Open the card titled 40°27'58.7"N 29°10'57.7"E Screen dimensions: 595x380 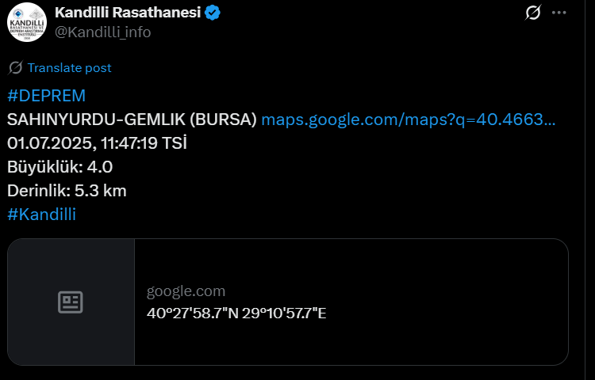coord(236,313)
